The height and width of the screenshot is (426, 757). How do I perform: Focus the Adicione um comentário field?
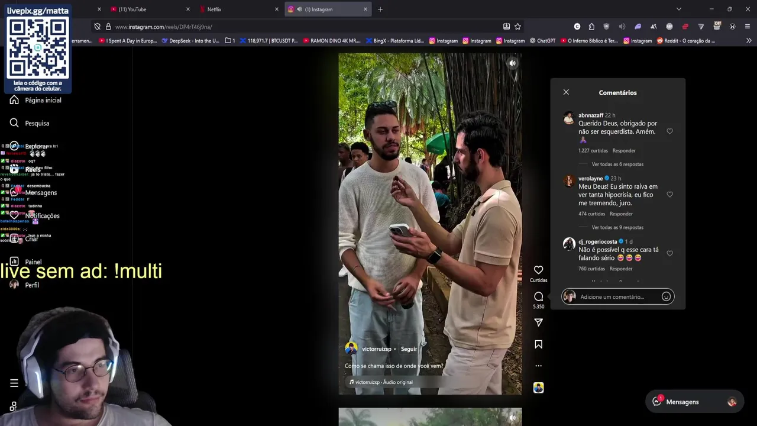(617, 297)
